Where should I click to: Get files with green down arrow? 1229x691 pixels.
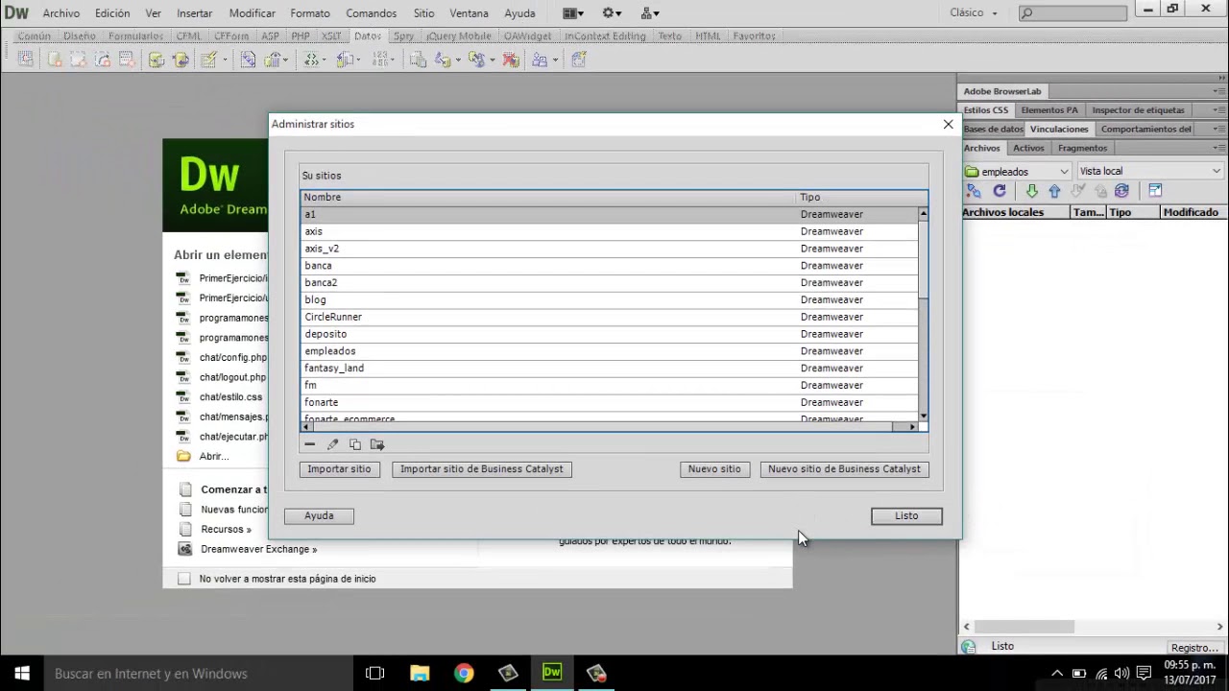click(x=1031, y=191)
